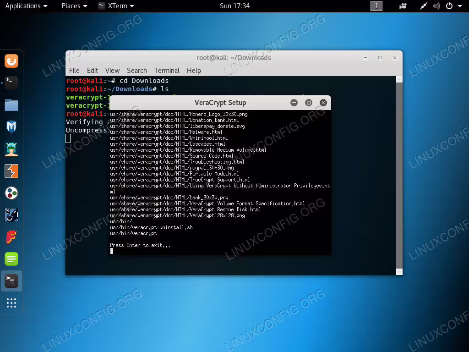Maximize the root@kali terminal window

[380, 58]
